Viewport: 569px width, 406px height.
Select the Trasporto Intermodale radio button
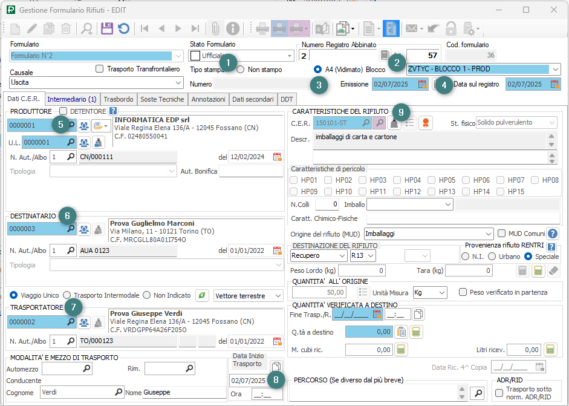point(68,295)
